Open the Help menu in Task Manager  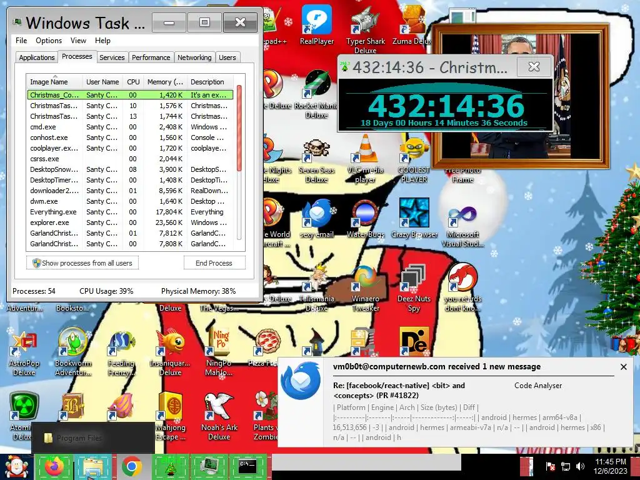(x=102, y=41)
